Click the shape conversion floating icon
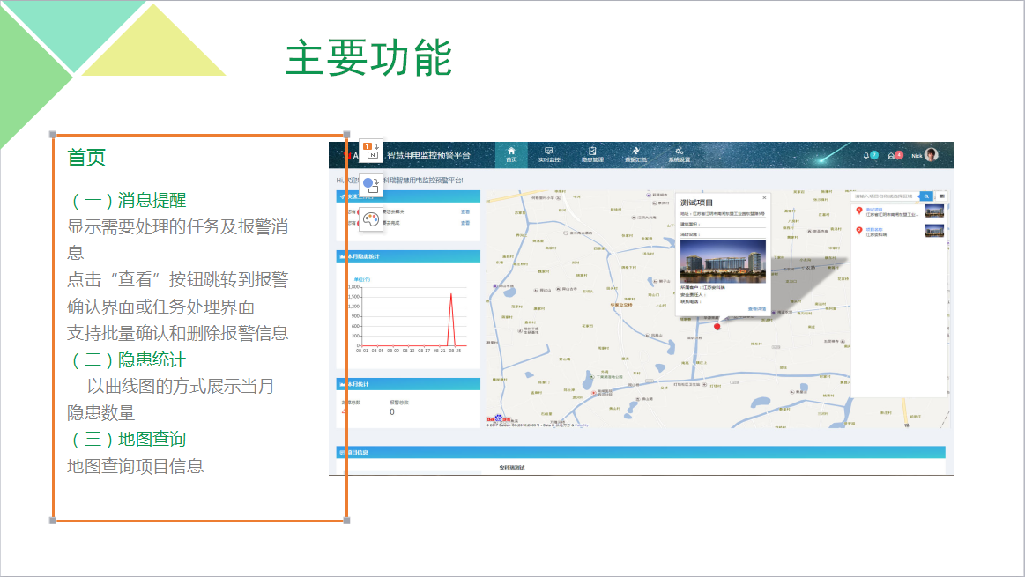 [371, 184]
